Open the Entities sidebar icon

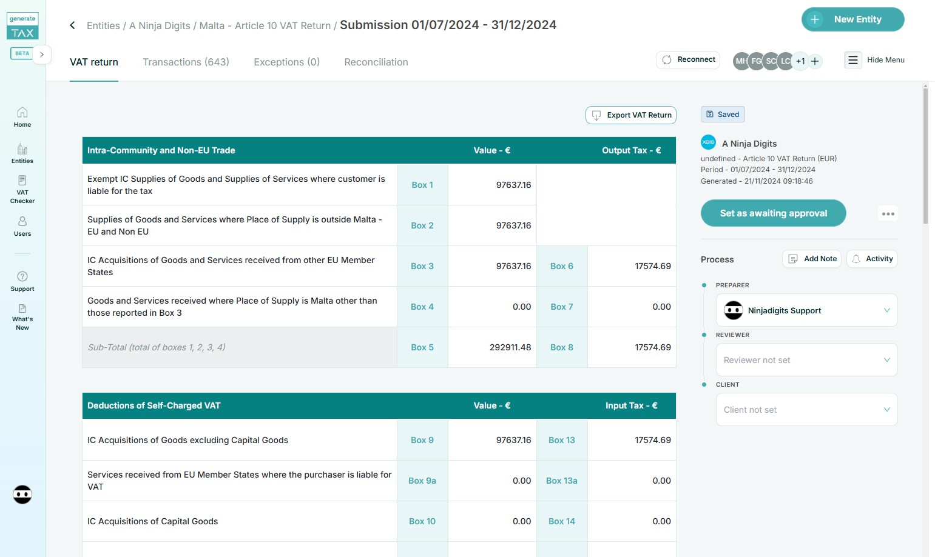[22, 153]
